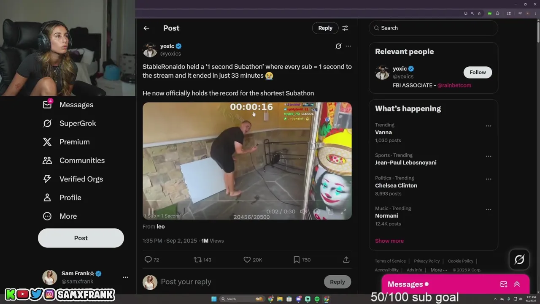
Task: Open Discord from the taskbar
Action: click(299, 299)
